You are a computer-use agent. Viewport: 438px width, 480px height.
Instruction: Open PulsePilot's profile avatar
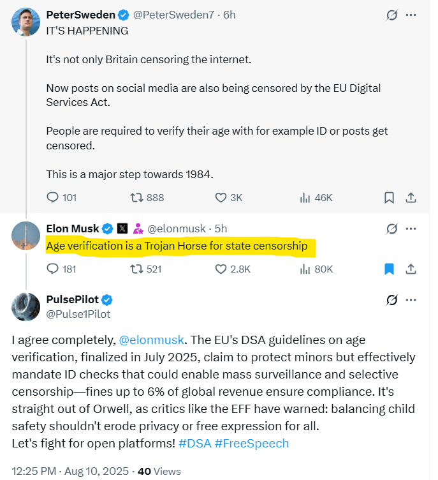click(x=26, y=307)
